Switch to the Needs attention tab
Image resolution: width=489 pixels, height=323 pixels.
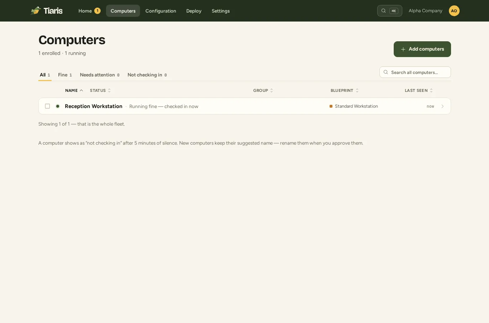click(100, 75)
